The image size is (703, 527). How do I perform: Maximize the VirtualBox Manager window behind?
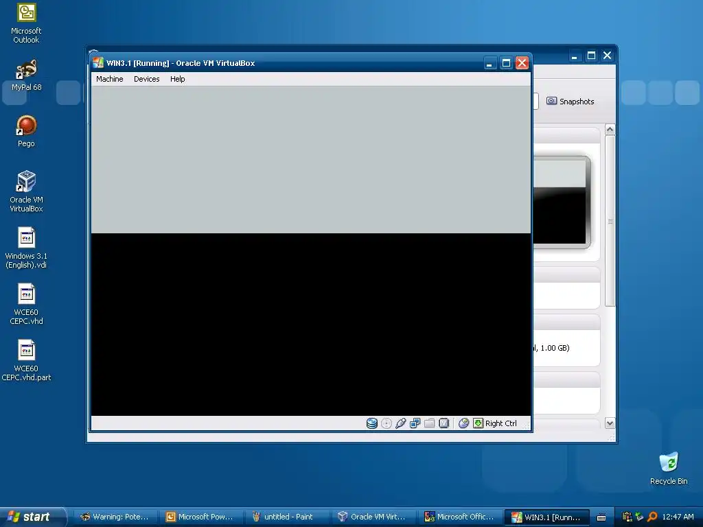(x=591, y=55)
